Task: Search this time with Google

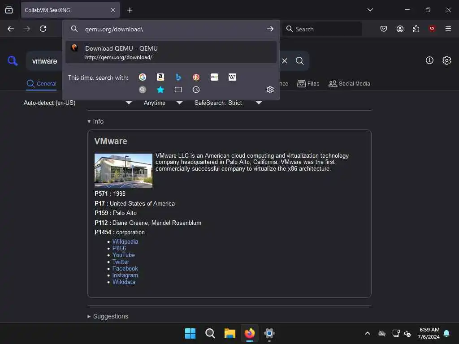Action: [x=143, y=77]
